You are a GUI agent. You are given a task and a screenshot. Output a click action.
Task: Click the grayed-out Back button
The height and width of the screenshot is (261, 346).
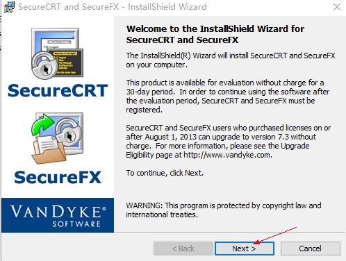(x=183, y=249)
